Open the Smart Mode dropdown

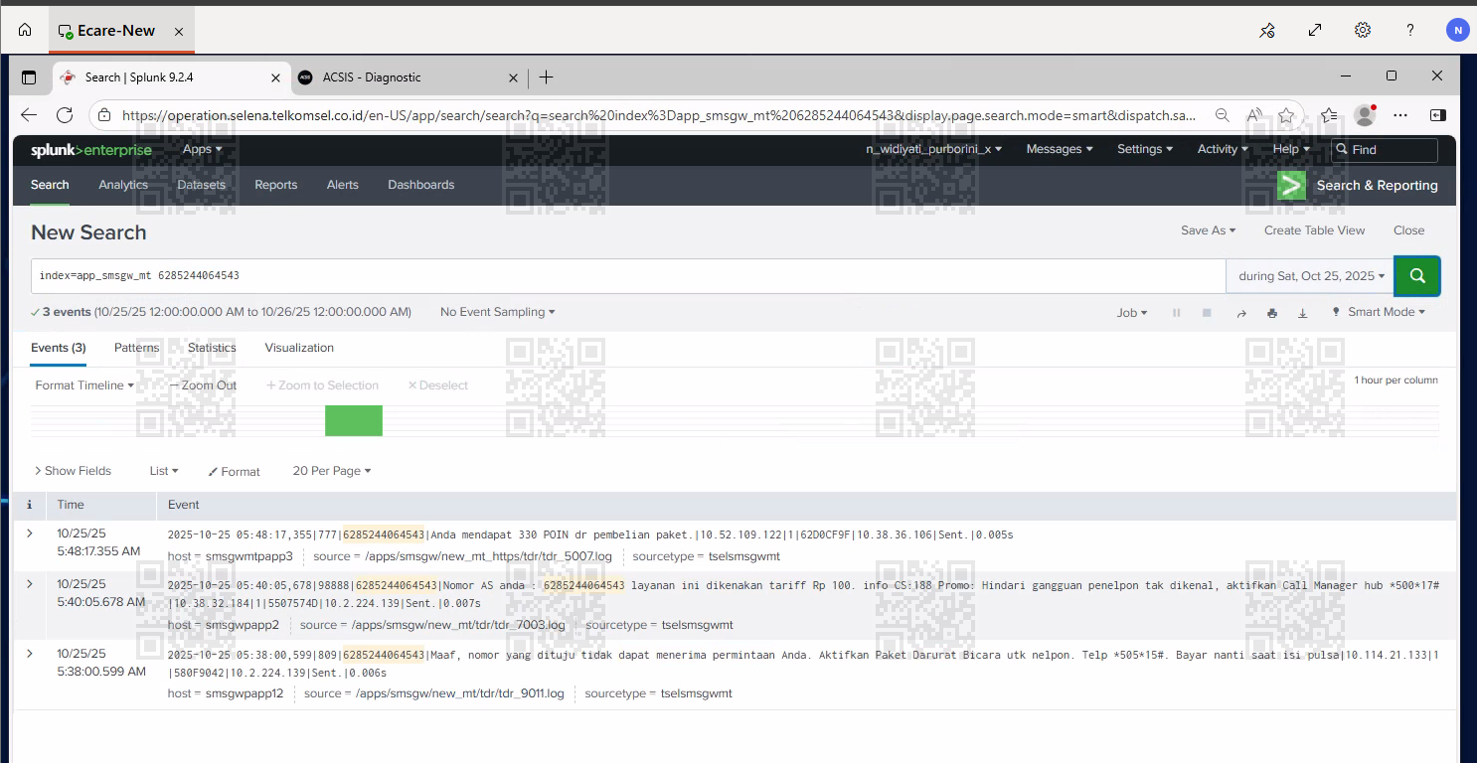pos(1379,312)
